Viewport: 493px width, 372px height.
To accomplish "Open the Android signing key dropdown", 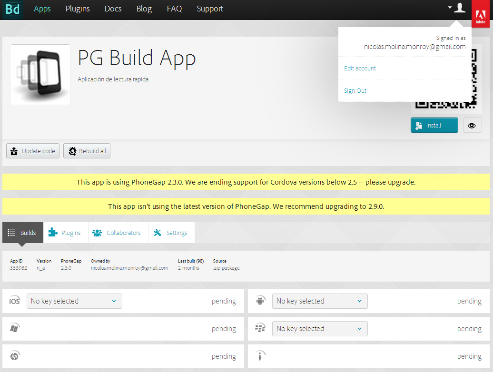I will point(320,301).
